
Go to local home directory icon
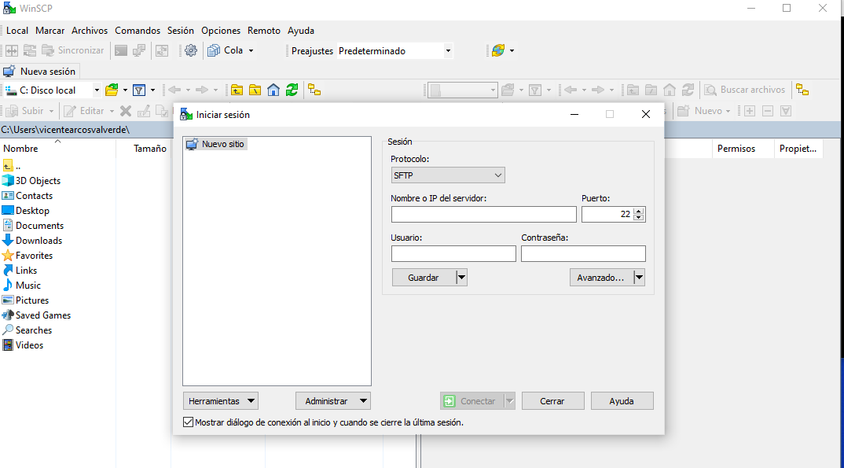[273, 90]
